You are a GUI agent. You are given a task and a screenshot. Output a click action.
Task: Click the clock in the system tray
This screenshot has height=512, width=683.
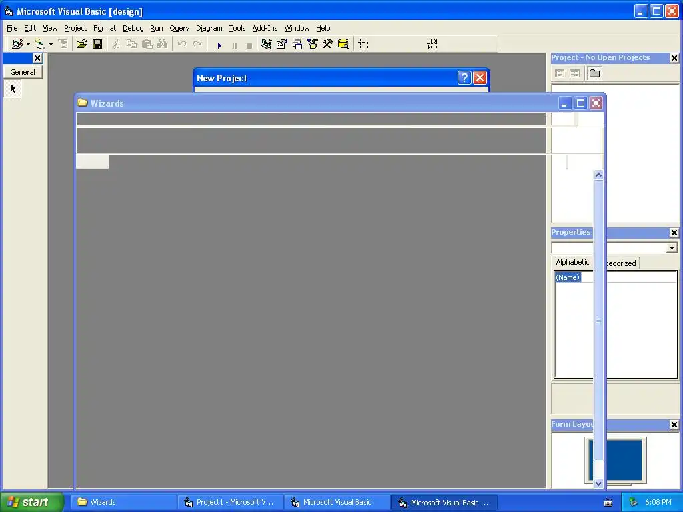658,502
